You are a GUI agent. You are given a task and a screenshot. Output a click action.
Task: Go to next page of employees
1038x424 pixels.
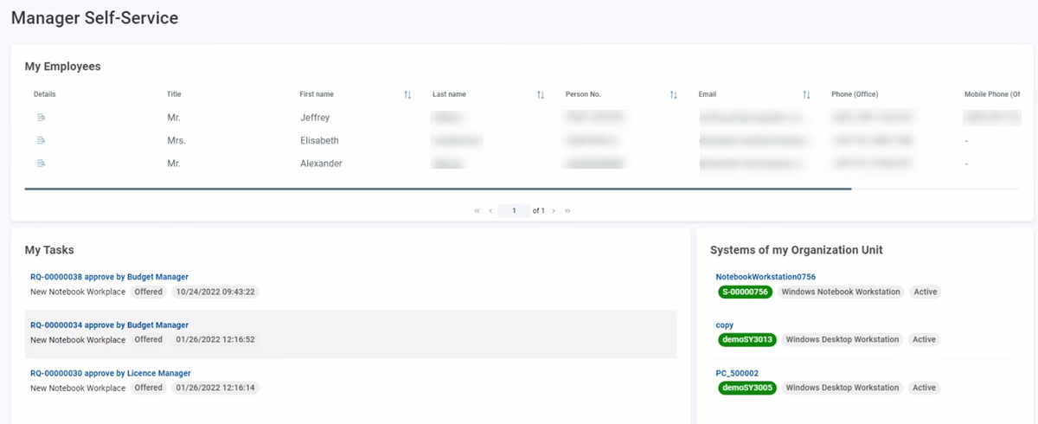(554, 210)
